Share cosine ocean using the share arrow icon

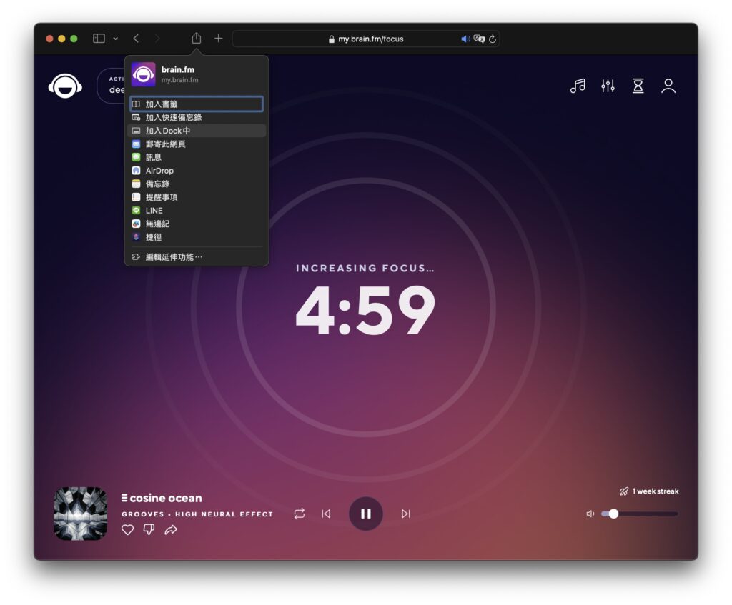pos(171,530)
